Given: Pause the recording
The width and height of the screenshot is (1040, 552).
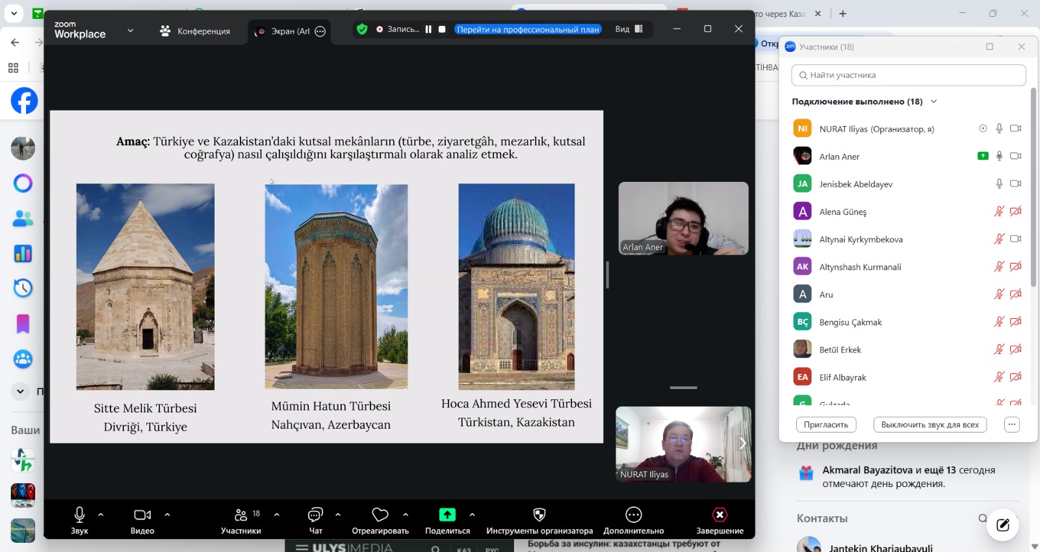Looking at the screenshot, I should 428,29.
